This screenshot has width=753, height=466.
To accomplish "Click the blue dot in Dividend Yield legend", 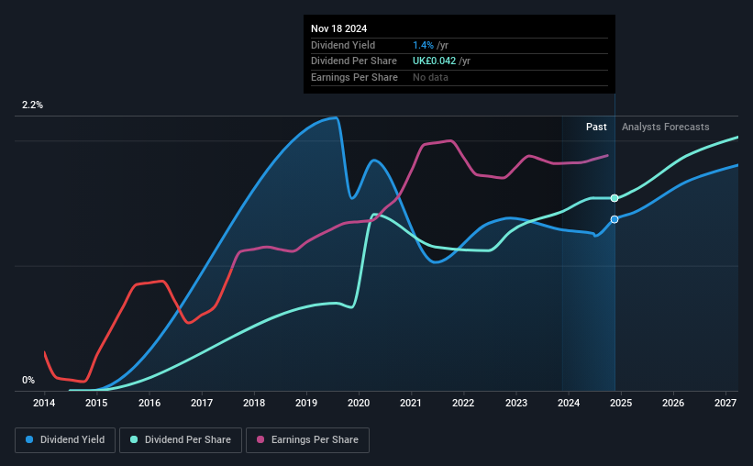I will pyautogui.click(x=29, y=439).
